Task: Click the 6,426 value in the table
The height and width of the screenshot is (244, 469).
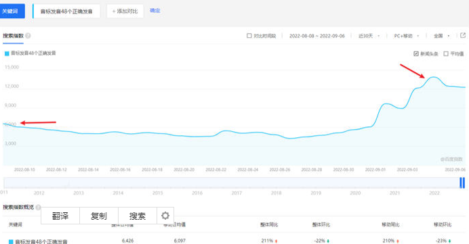Action: pyautogui.click(x=127, y=241)
